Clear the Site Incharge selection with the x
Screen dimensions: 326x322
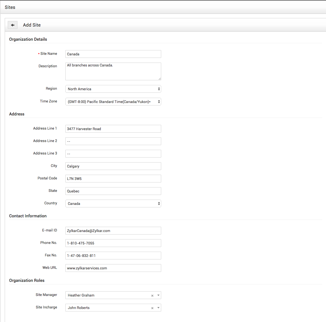tap(152, 308)
